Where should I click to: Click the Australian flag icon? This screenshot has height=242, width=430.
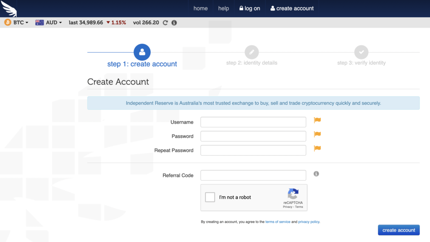39,23
